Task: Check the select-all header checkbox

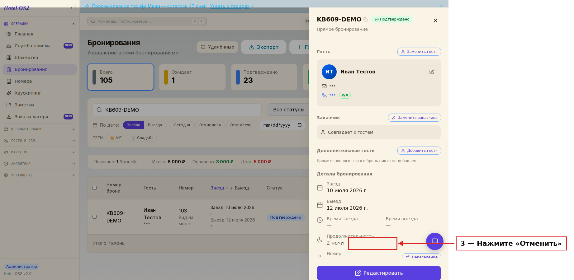Action: pos(95,188)
